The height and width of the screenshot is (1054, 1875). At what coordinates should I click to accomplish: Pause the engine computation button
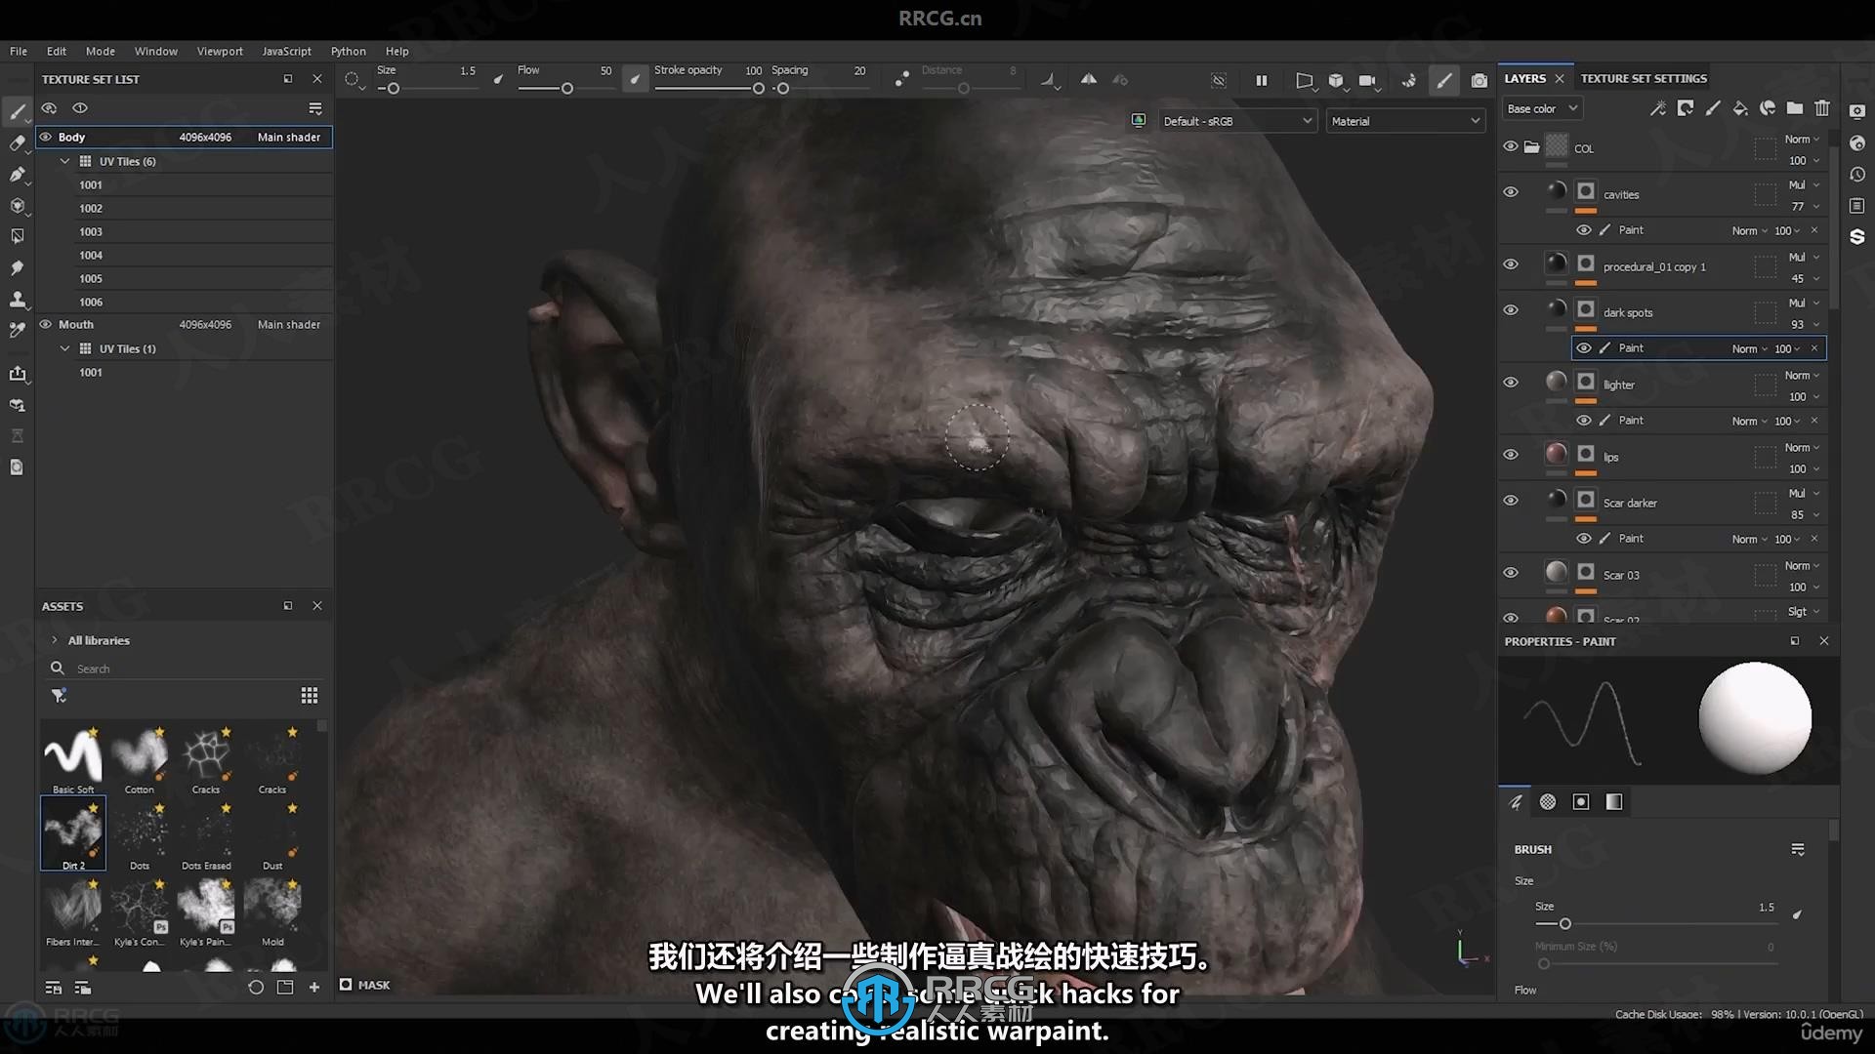click(x=1261, y=80)
